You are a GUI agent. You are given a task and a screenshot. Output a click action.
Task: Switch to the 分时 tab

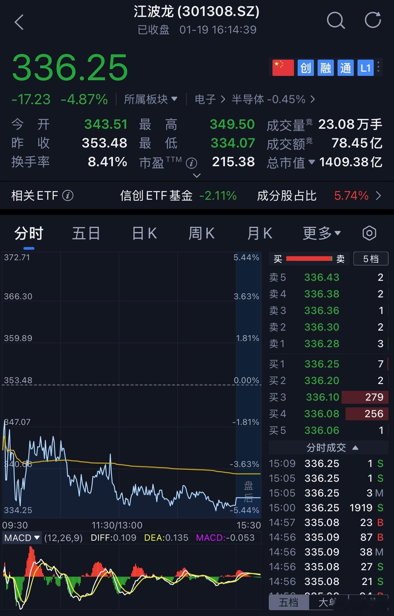(x=29, y=233)
